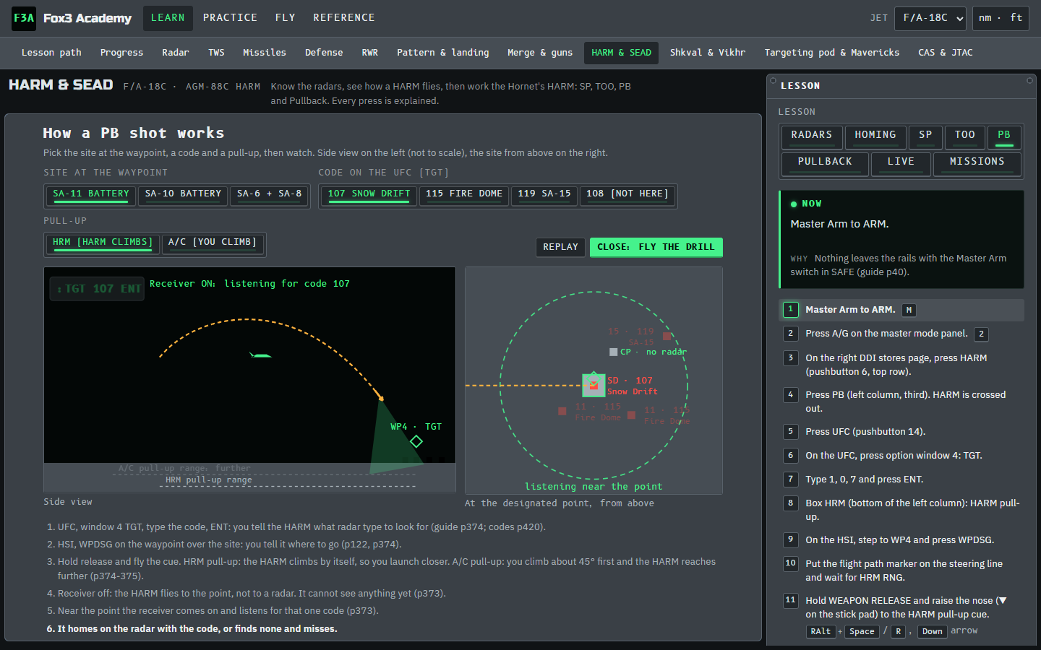This screenshot has height=650, width=1041.
Task: Select code 107 SNOW DRIFT
Action: coord(369,195)
